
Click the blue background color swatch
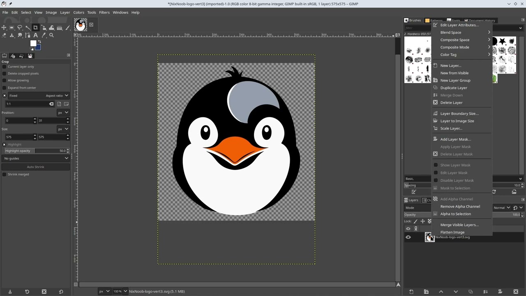click(38, 48)
